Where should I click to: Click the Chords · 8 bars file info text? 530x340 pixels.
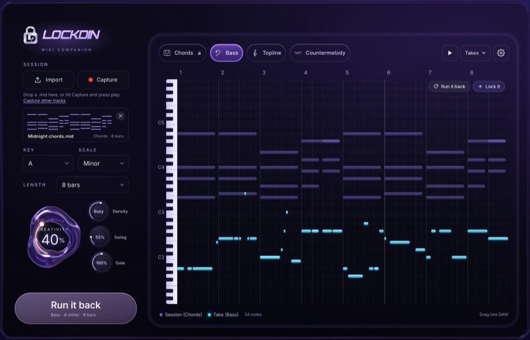click(x=108, y=136)
